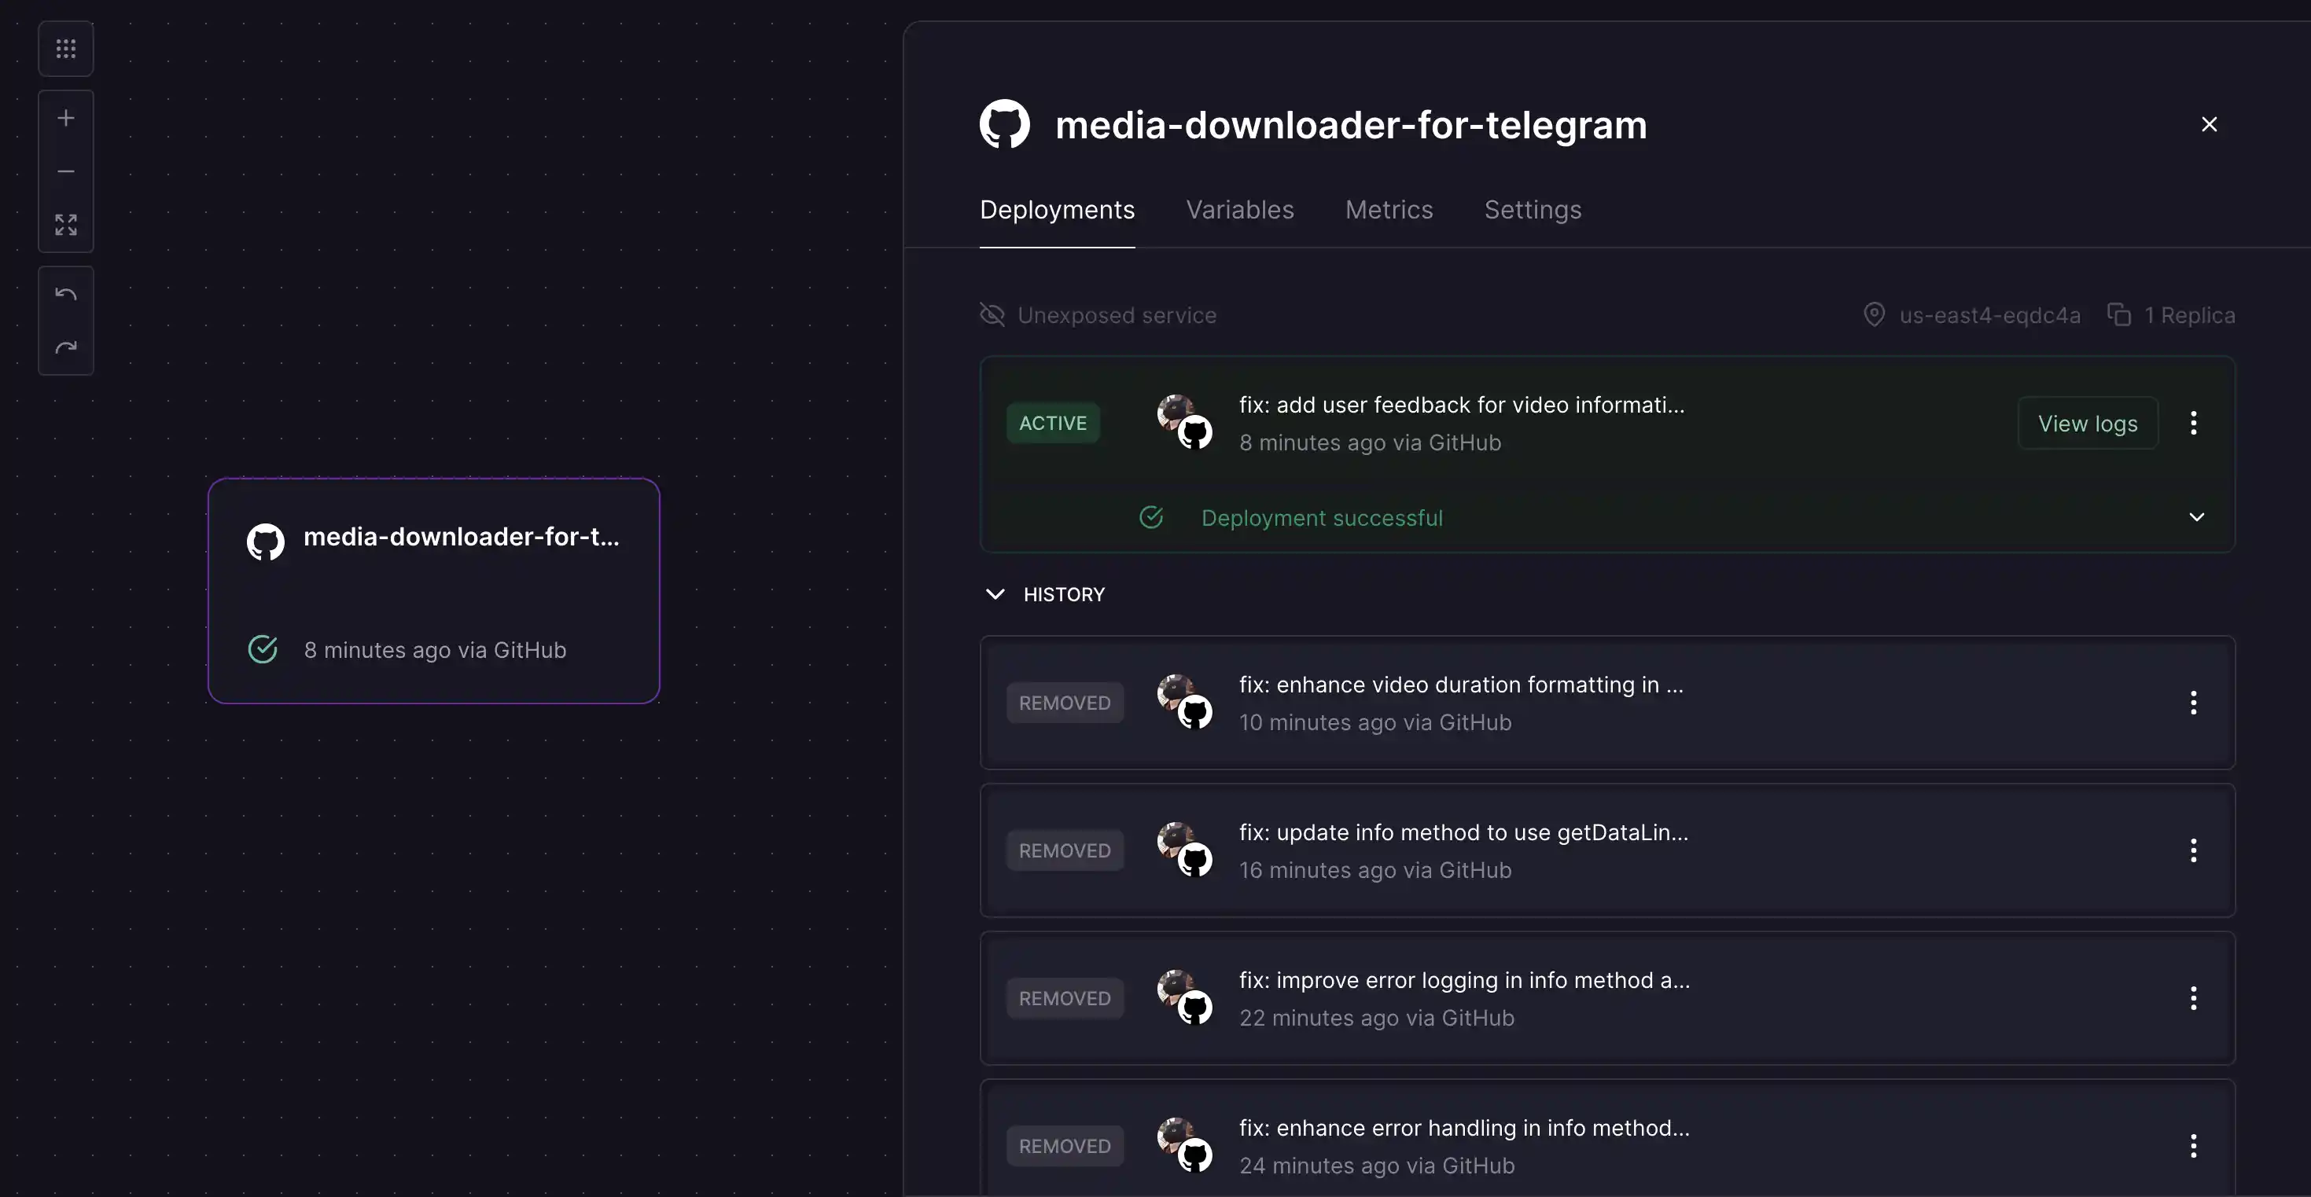Click the location pin icon

pyautogui.click(x=1873, y=314)
